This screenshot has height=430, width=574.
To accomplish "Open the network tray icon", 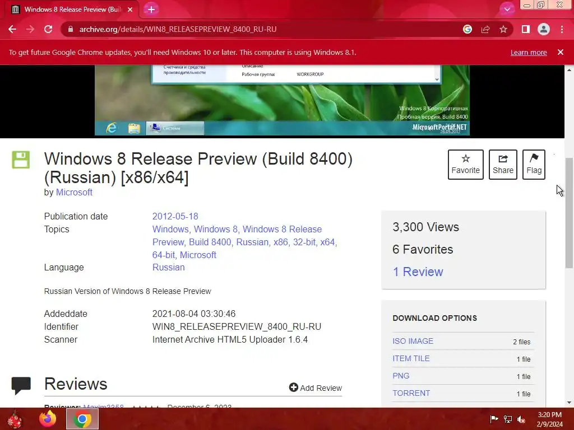I will point(508,419).
